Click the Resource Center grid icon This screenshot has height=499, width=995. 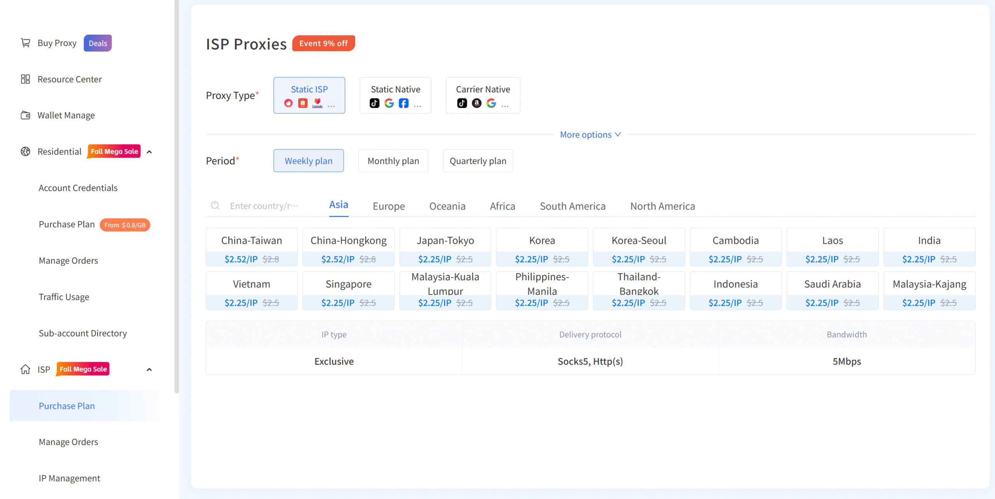[26, 79]
